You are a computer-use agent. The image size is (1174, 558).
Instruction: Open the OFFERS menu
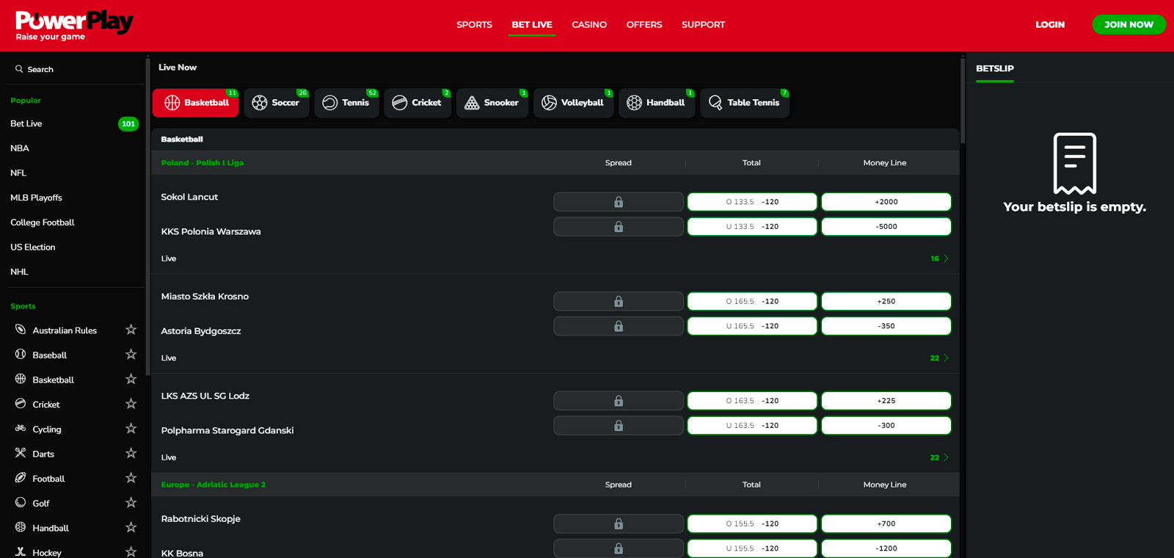click(x=644, y=25)
